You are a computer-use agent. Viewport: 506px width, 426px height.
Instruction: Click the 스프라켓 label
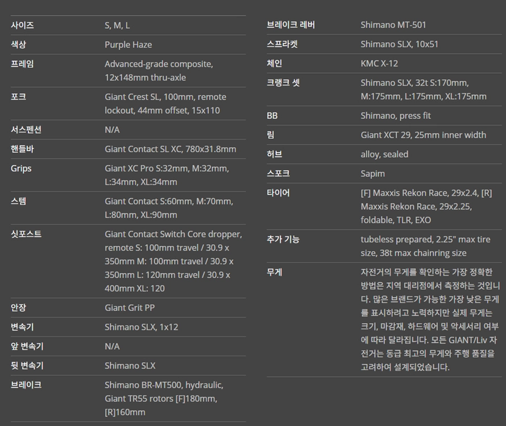[282, 44]
